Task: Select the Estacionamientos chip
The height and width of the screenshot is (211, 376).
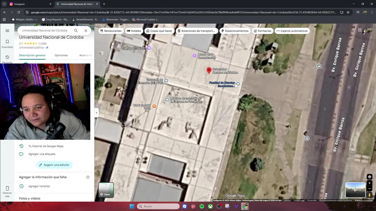Action: pos(235,31)
